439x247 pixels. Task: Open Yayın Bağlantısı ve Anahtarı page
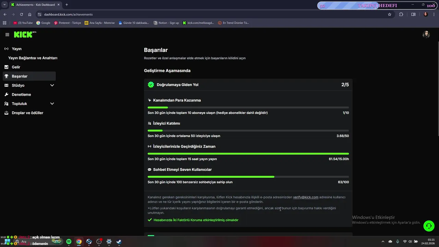pos(33,58)
